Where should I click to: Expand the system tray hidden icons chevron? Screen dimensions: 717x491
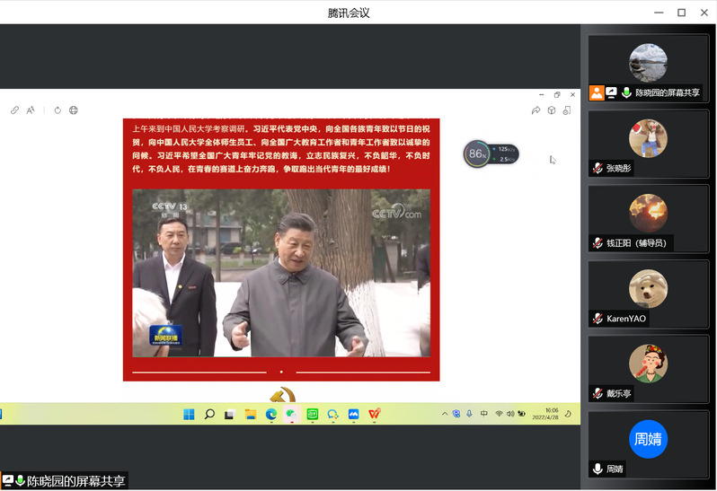(x=445, y=414)
